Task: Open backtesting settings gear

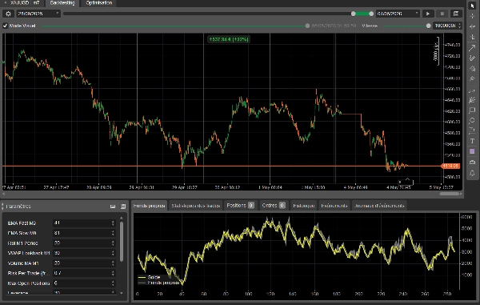Action: click(x=8, y=14)
